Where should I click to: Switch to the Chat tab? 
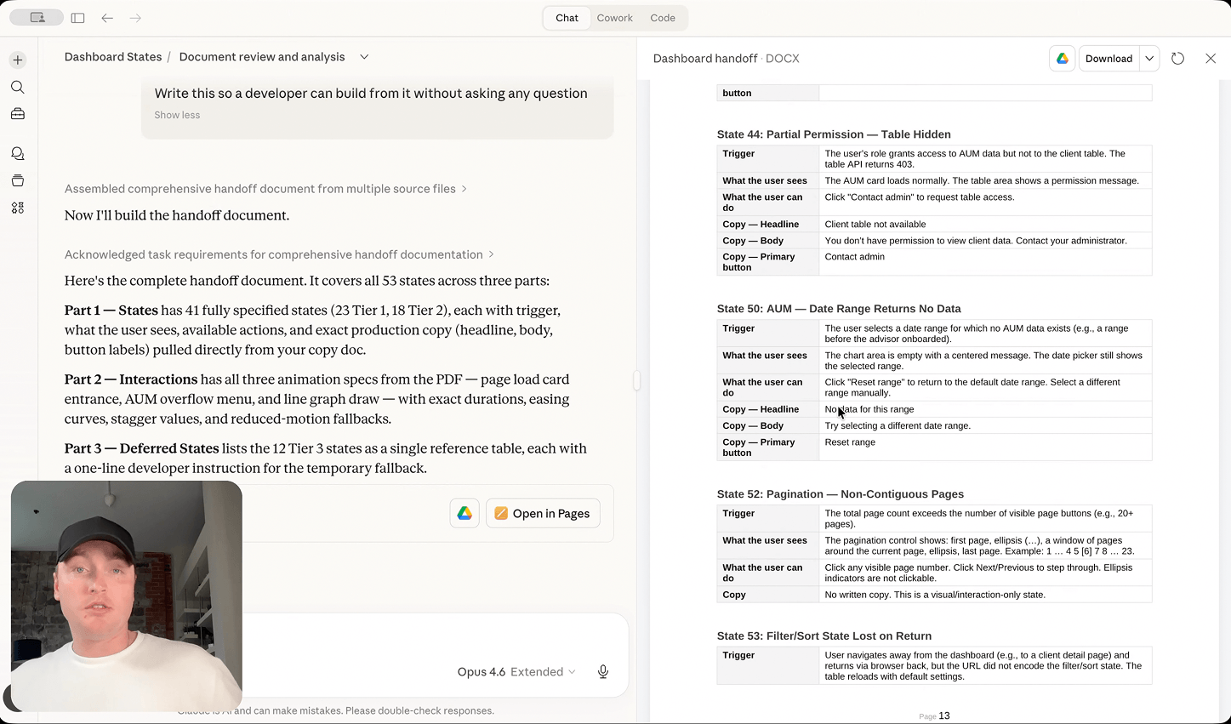coord(567,18)
